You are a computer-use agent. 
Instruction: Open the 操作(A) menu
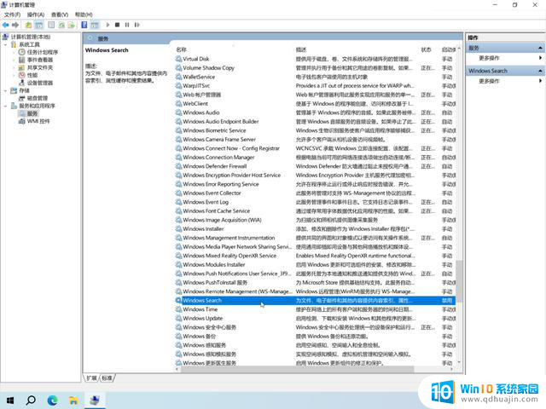click(x=36, y=14)
